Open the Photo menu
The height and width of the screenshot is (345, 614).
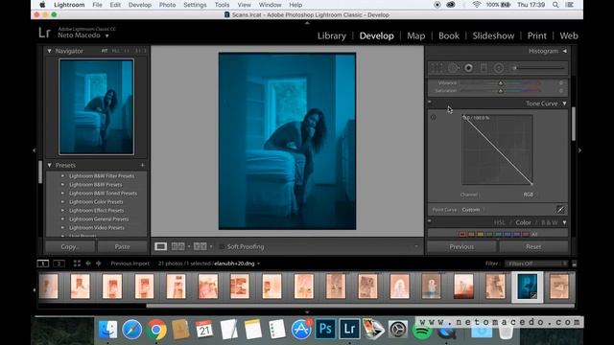pos(167,5)
